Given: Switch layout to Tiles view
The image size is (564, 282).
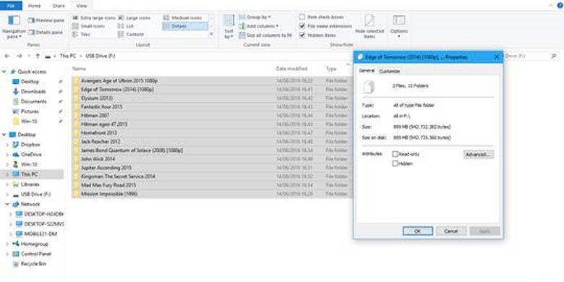Looking at the screenshot, I should [82, 35].
